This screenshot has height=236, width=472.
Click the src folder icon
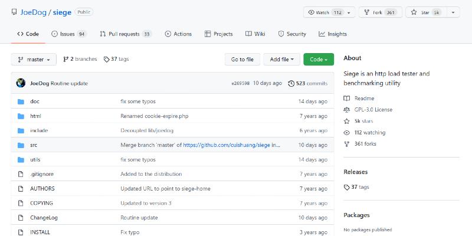pos(21,145)
